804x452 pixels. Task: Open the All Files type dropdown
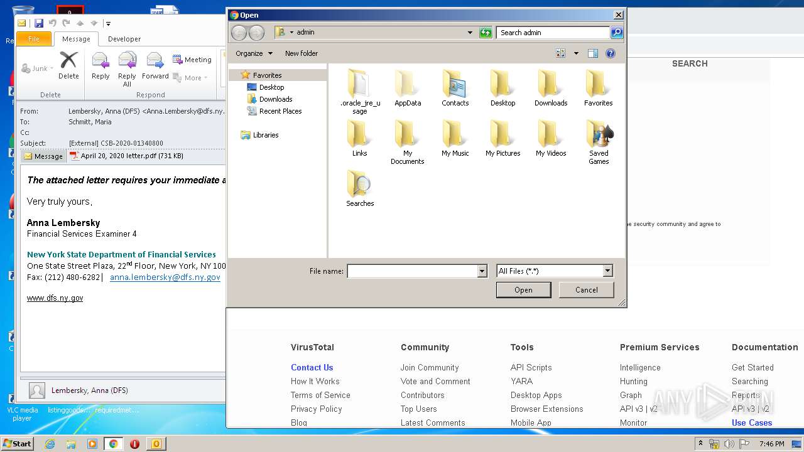click(x=607, y=271)
